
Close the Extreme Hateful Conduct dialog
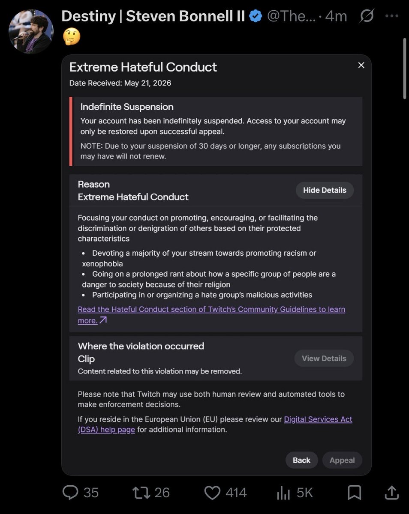pyautogui.click(x=361, y=65)
